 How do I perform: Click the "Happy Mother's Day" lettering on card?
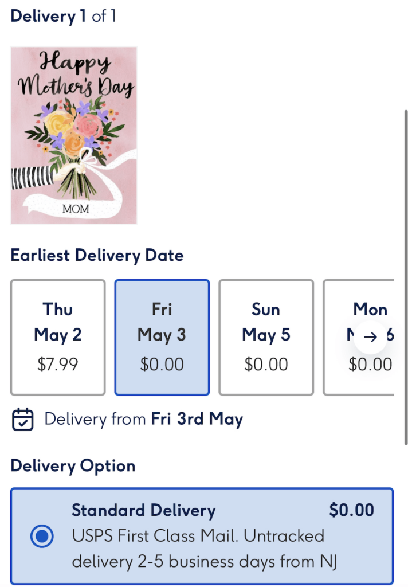pyautogui.click(x=76, y=75)
